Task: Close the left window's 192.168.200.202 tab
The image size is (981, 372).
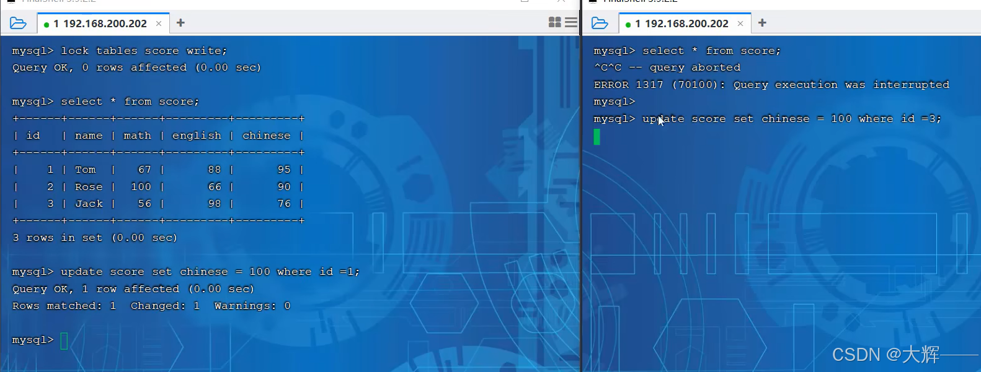Action: [159, 24]
